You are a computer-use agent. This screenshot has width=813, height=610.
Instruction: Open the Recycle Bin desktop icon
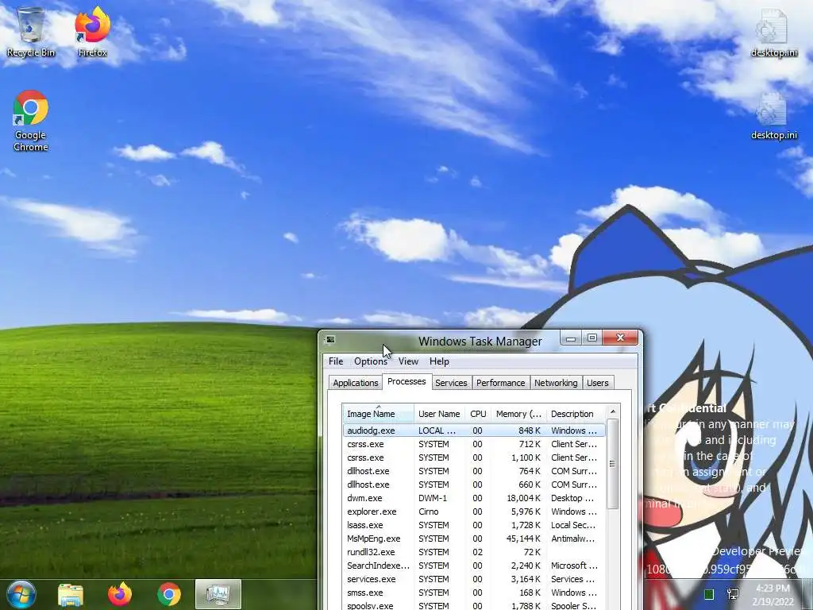click(31, 32)
